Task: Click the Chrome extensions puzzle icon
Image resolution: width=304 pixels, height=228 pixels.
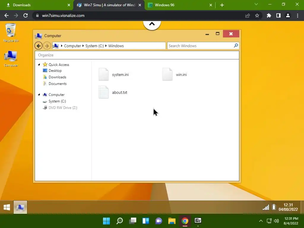Action: coord(269,15)
